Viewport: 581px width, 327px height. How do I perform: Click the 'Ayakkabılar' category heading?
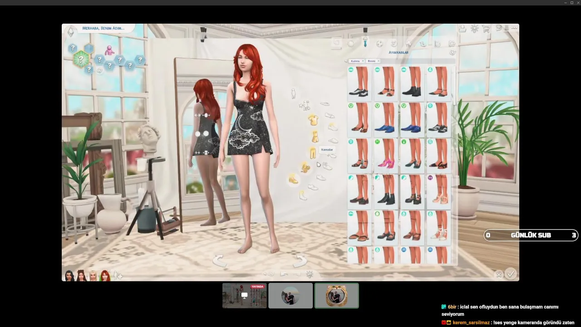pyautogui.click(x=399, y=53)
